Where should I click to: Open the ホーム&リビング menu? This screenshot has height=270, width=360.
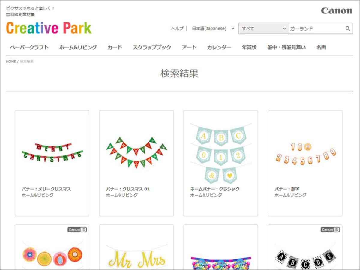[x=78, y=47]
